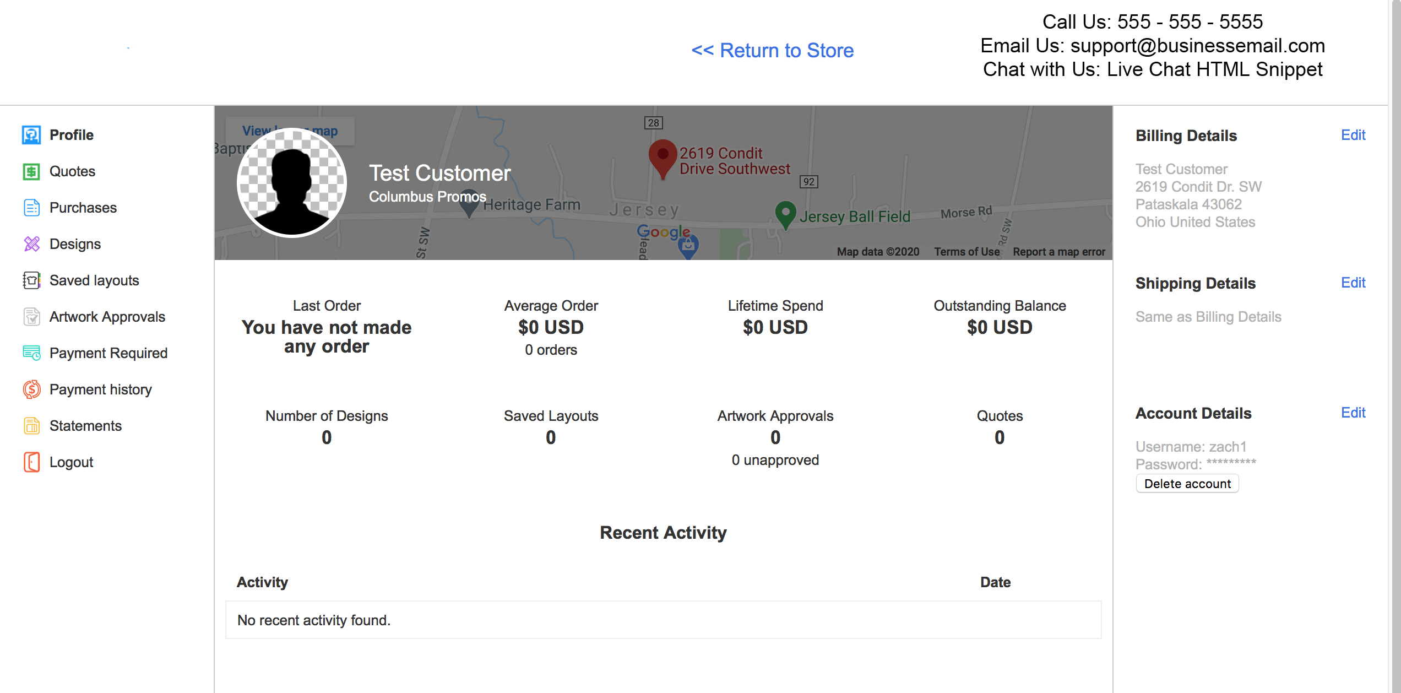This screenshot has width=1401, height=693.
Task: Select the Saved layouts menu entry
Action: click(x=94, y=280)
